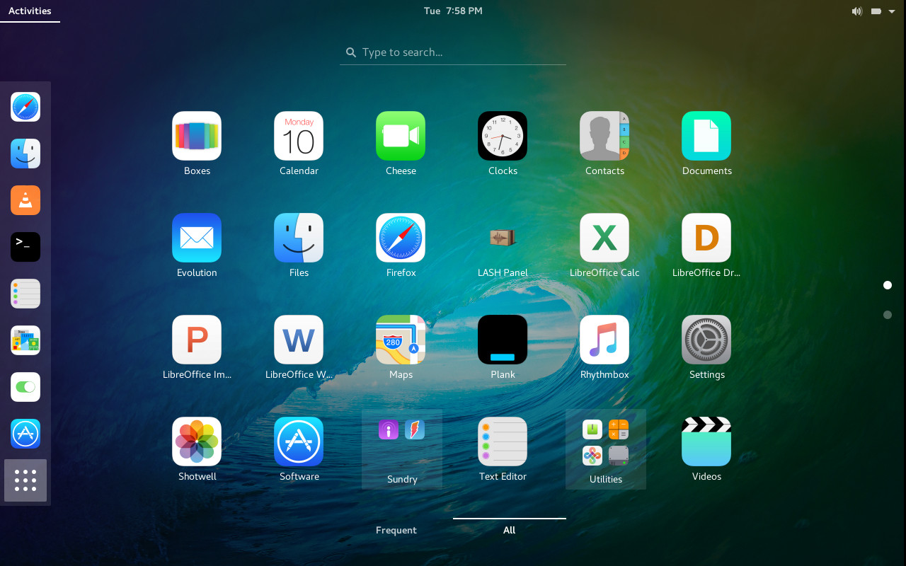Viewport: 906px width, 566px height.
Task: Open Evolution mail client
Action: point(197,238)
